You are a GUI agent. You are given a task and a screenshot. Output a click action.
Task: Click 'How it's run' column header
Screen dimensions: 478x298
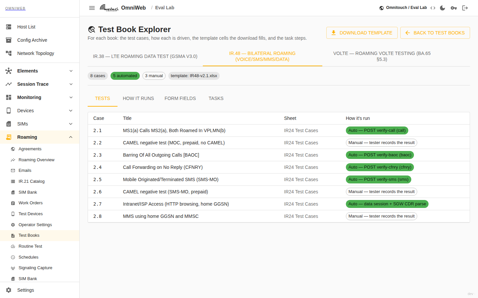[358, 118]
